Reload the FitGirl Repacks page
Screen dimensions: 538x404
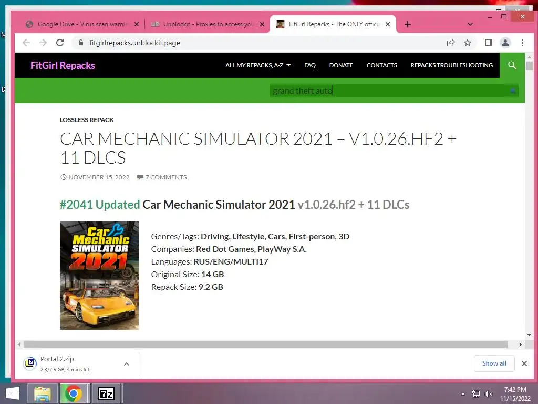pos(60,43)
